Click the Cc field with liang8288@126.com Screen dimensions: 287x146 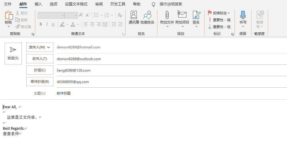click(172, 70)
